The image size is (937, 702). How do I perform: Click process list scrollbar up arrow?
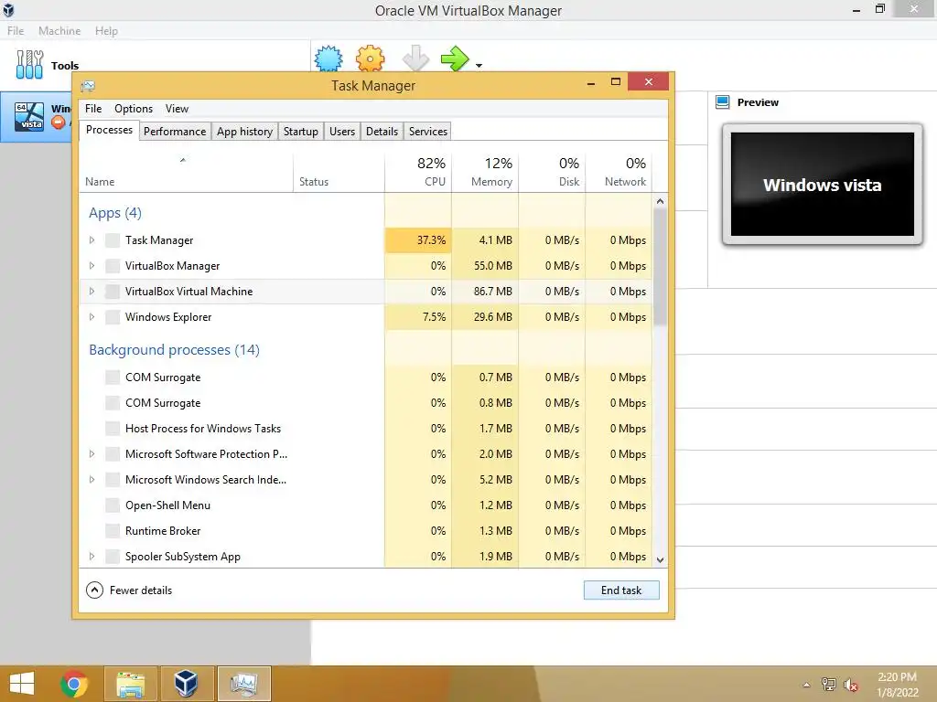click(661, 201)
